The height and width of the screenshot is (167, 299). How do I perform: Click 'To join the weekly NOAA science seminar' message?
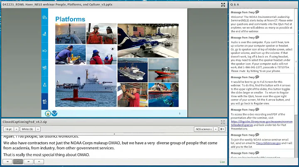pyautogui.click(x=262, y=143)
